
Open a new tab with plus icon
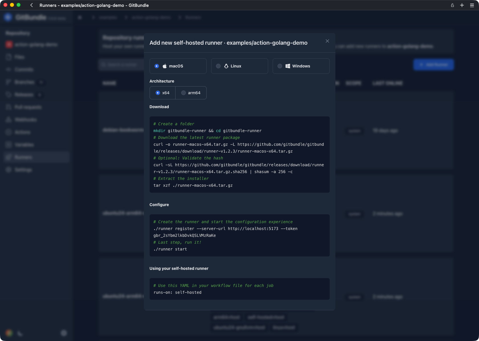[462, 5]
